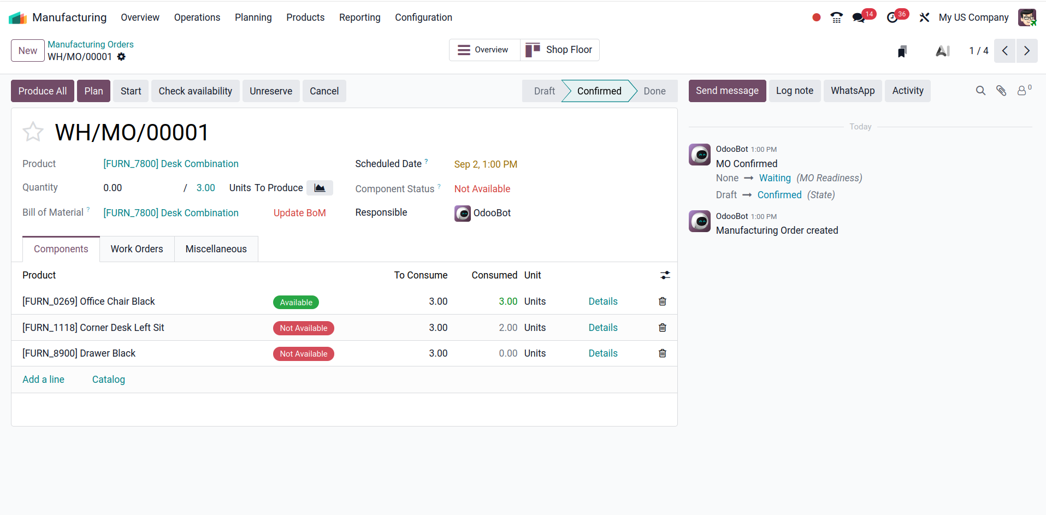Switch to the Work Orders tab
The image size is (1046, 515).
(137, 249)
